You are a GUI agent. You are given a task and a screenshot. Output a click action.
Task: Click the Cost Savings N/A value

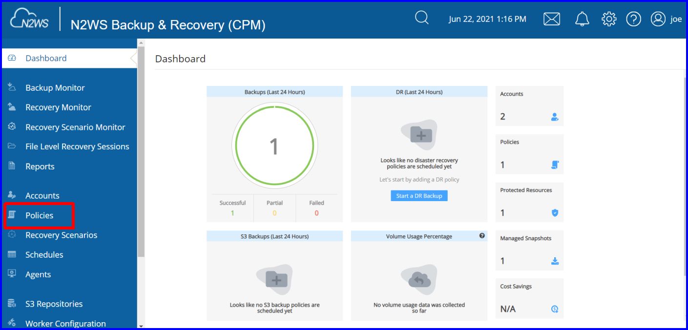508,309
